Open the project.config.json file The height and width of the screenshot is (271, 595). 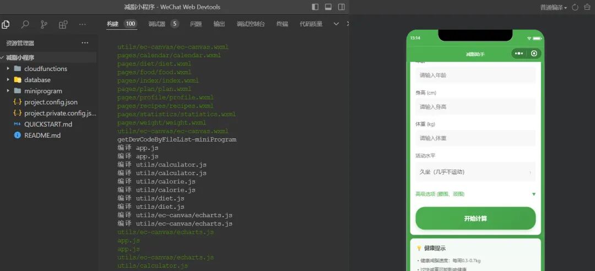[51, 102]
